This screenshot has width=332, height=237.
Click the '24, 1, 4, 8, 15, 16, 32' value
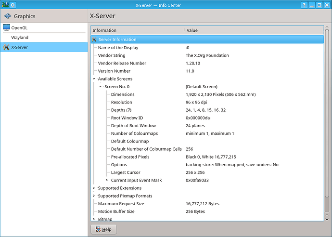pos(205,110)
